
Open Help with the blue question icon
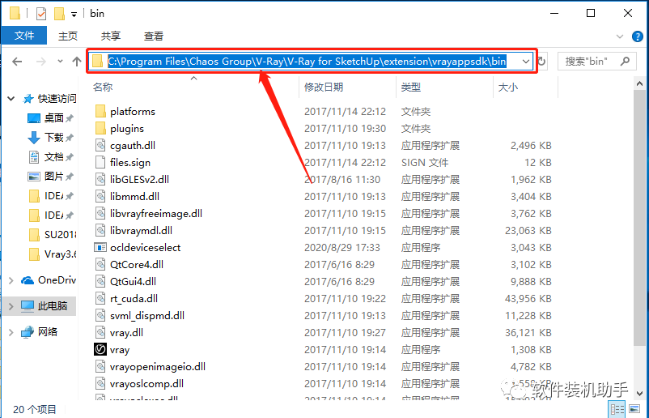pos(637,36)
